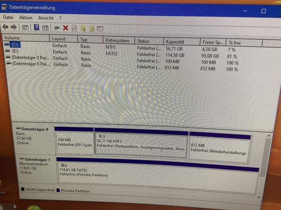281x210 pixels.
Task: Click the magnifier search folder icon
Action: 92,29
